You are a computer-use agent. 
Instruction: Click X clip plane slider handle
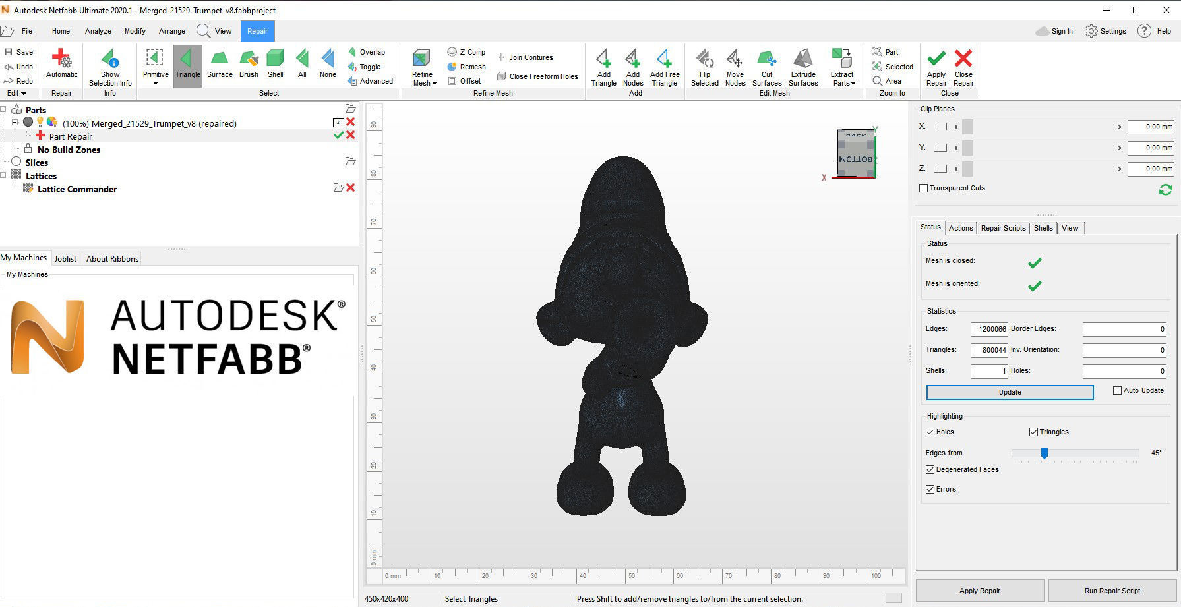pos(967,127)
